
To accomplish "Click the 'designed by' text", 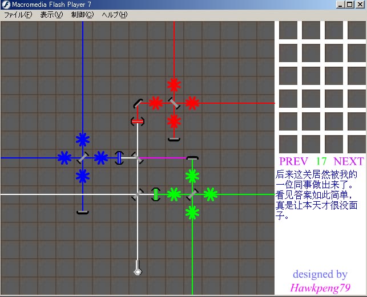I will tap(320, 274).
